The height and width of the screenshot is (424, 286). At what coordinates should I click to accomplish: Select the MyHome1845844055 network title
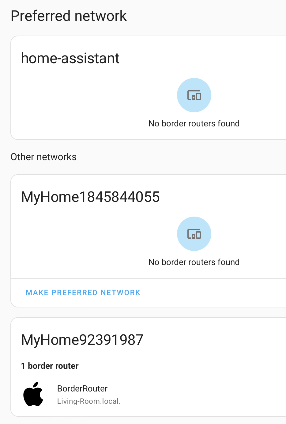point(91,197)
